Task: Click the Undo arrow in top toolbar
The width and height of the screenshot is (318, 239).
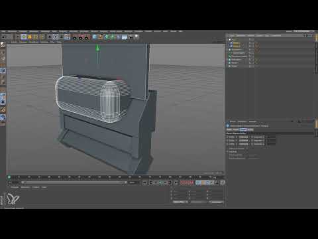Action: pyautogui.click(x=3, y=37)
